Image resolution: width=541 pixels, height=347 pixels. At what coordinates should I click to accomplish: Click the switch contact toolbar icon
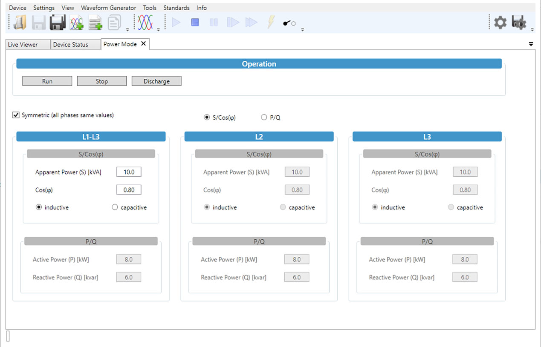(289, 23)
